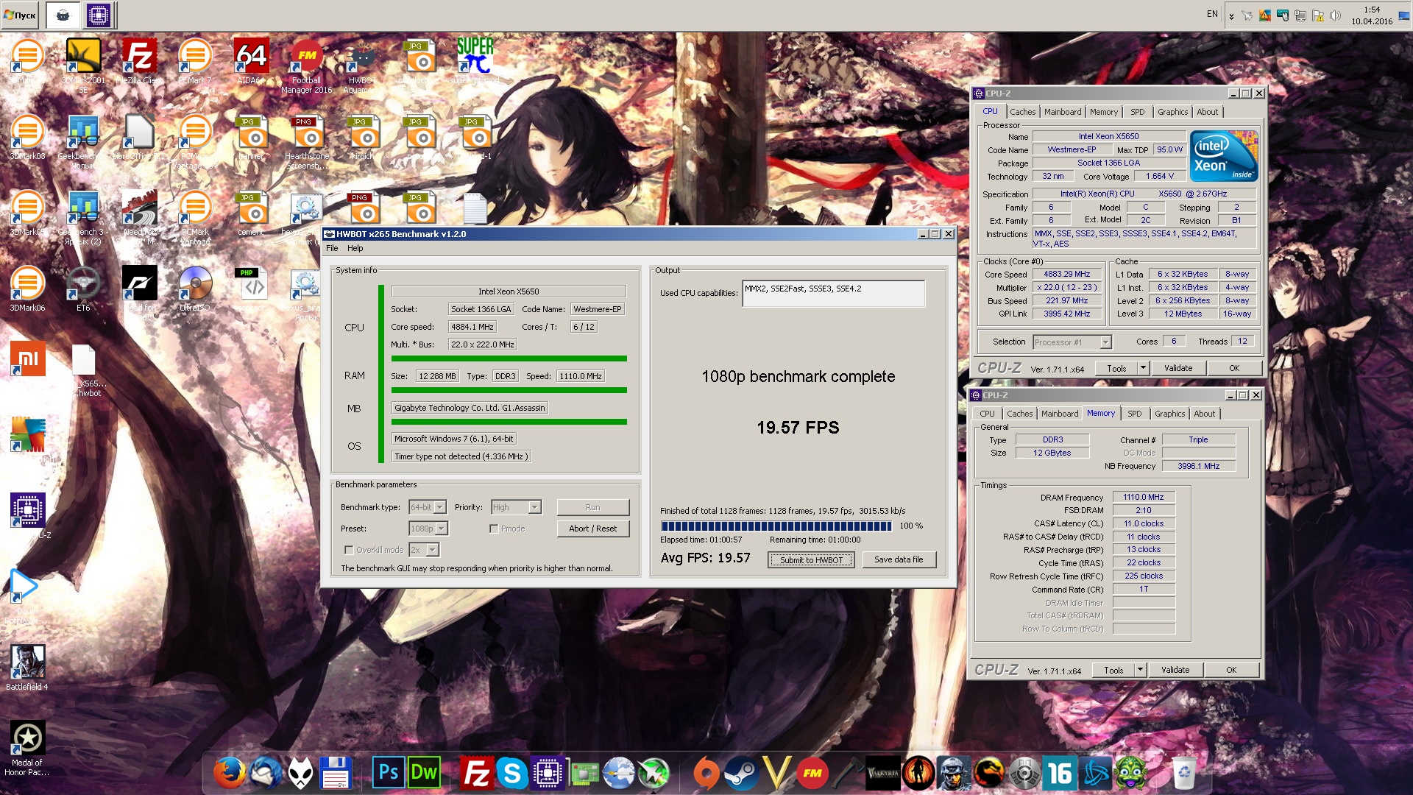Click the volume speaker tray icon
Image resolution: width=1413 pixels, height=795 pixels.
[x=1336, y=15]
